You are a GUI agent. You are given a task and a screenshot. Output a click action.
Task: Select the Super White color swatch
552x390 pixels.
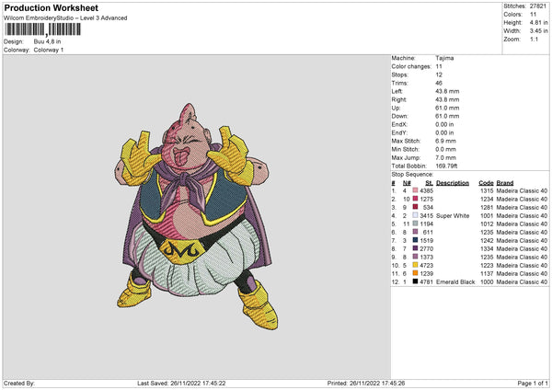(x=416, y=215)
